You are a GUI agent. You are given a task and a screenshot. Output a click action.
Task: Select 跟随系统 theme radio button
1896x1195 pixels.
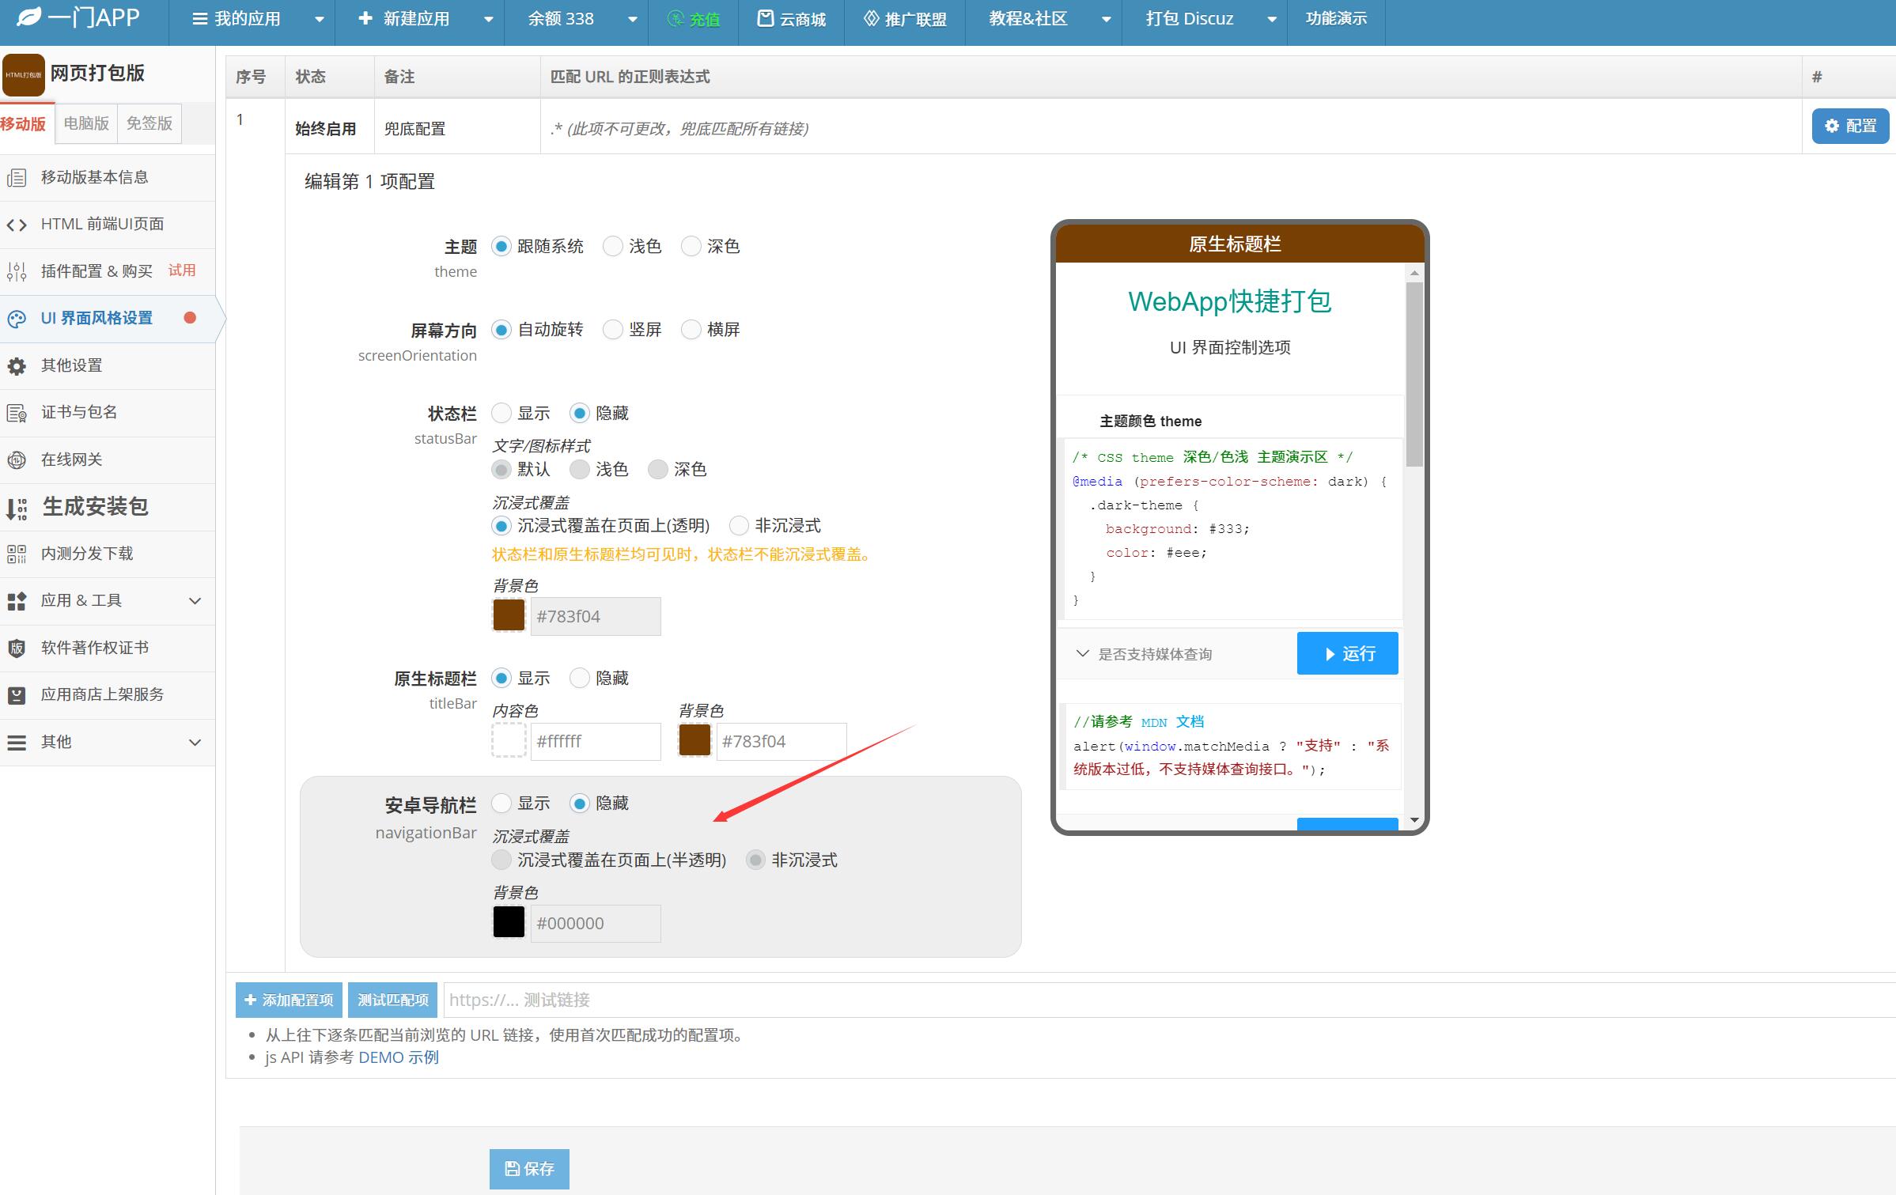501,246
